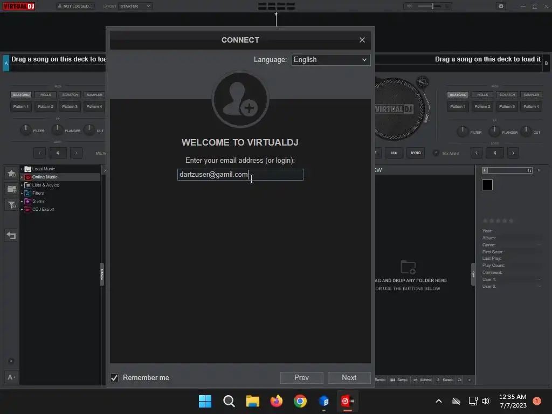Select the Stems folder icon
The image size is (552, 414).
28,202
